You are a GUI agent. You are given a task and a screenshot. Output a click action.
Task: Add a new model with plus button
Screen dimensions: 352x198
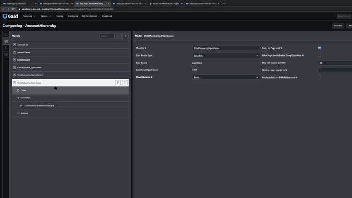(x=125, y=36)
